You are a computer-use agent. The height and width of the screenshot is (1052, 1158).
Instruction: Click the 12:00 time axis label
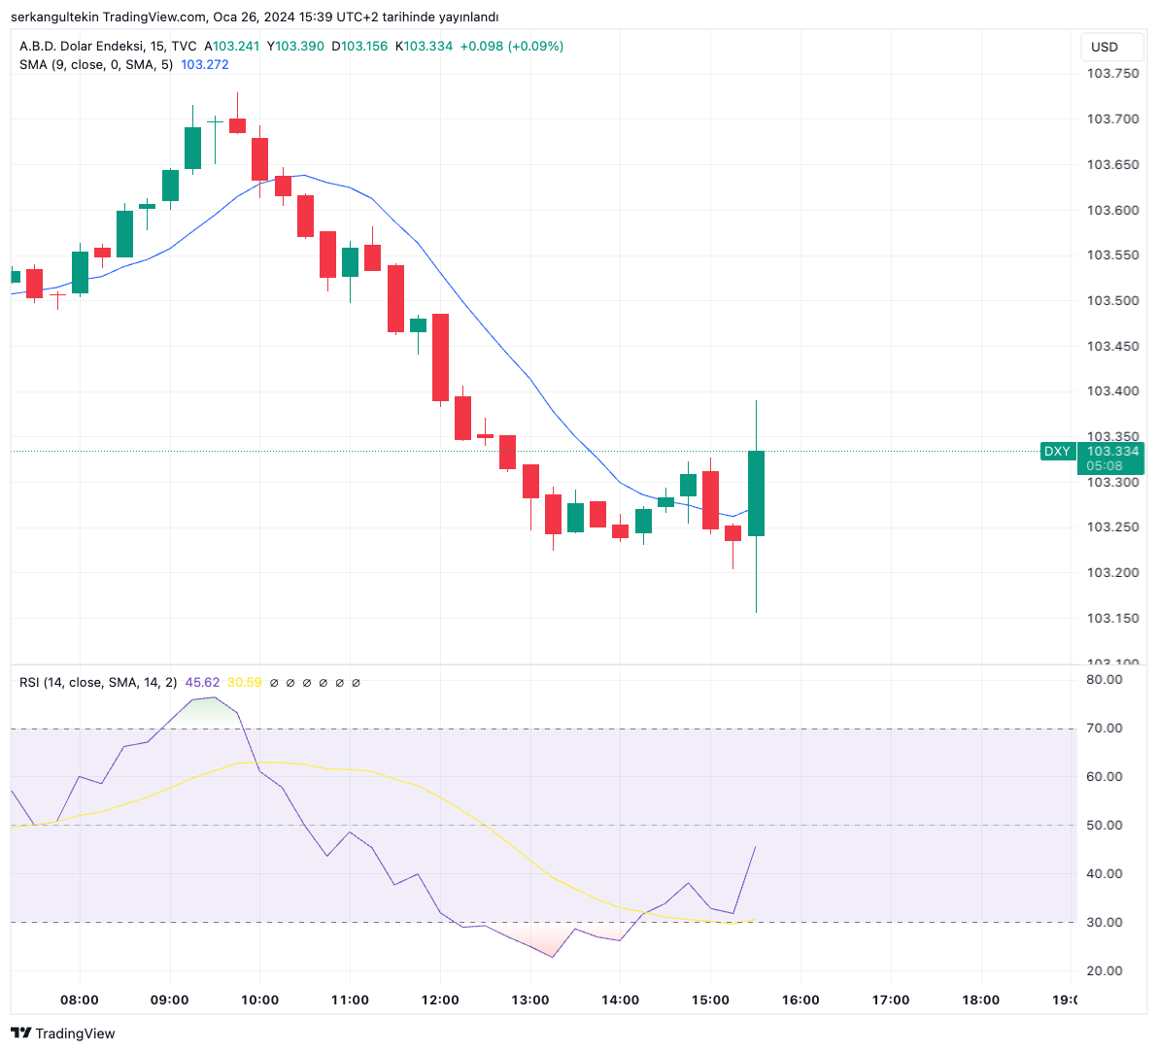click(440, 1000)
